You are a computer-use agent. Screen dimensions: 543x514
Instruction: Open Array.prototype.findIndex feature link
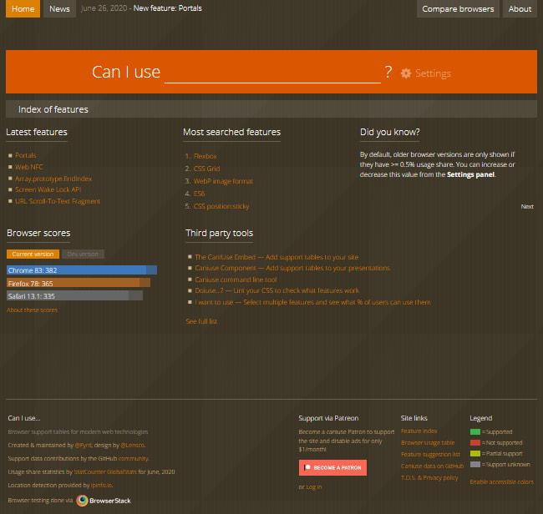(x=53, y=179)
